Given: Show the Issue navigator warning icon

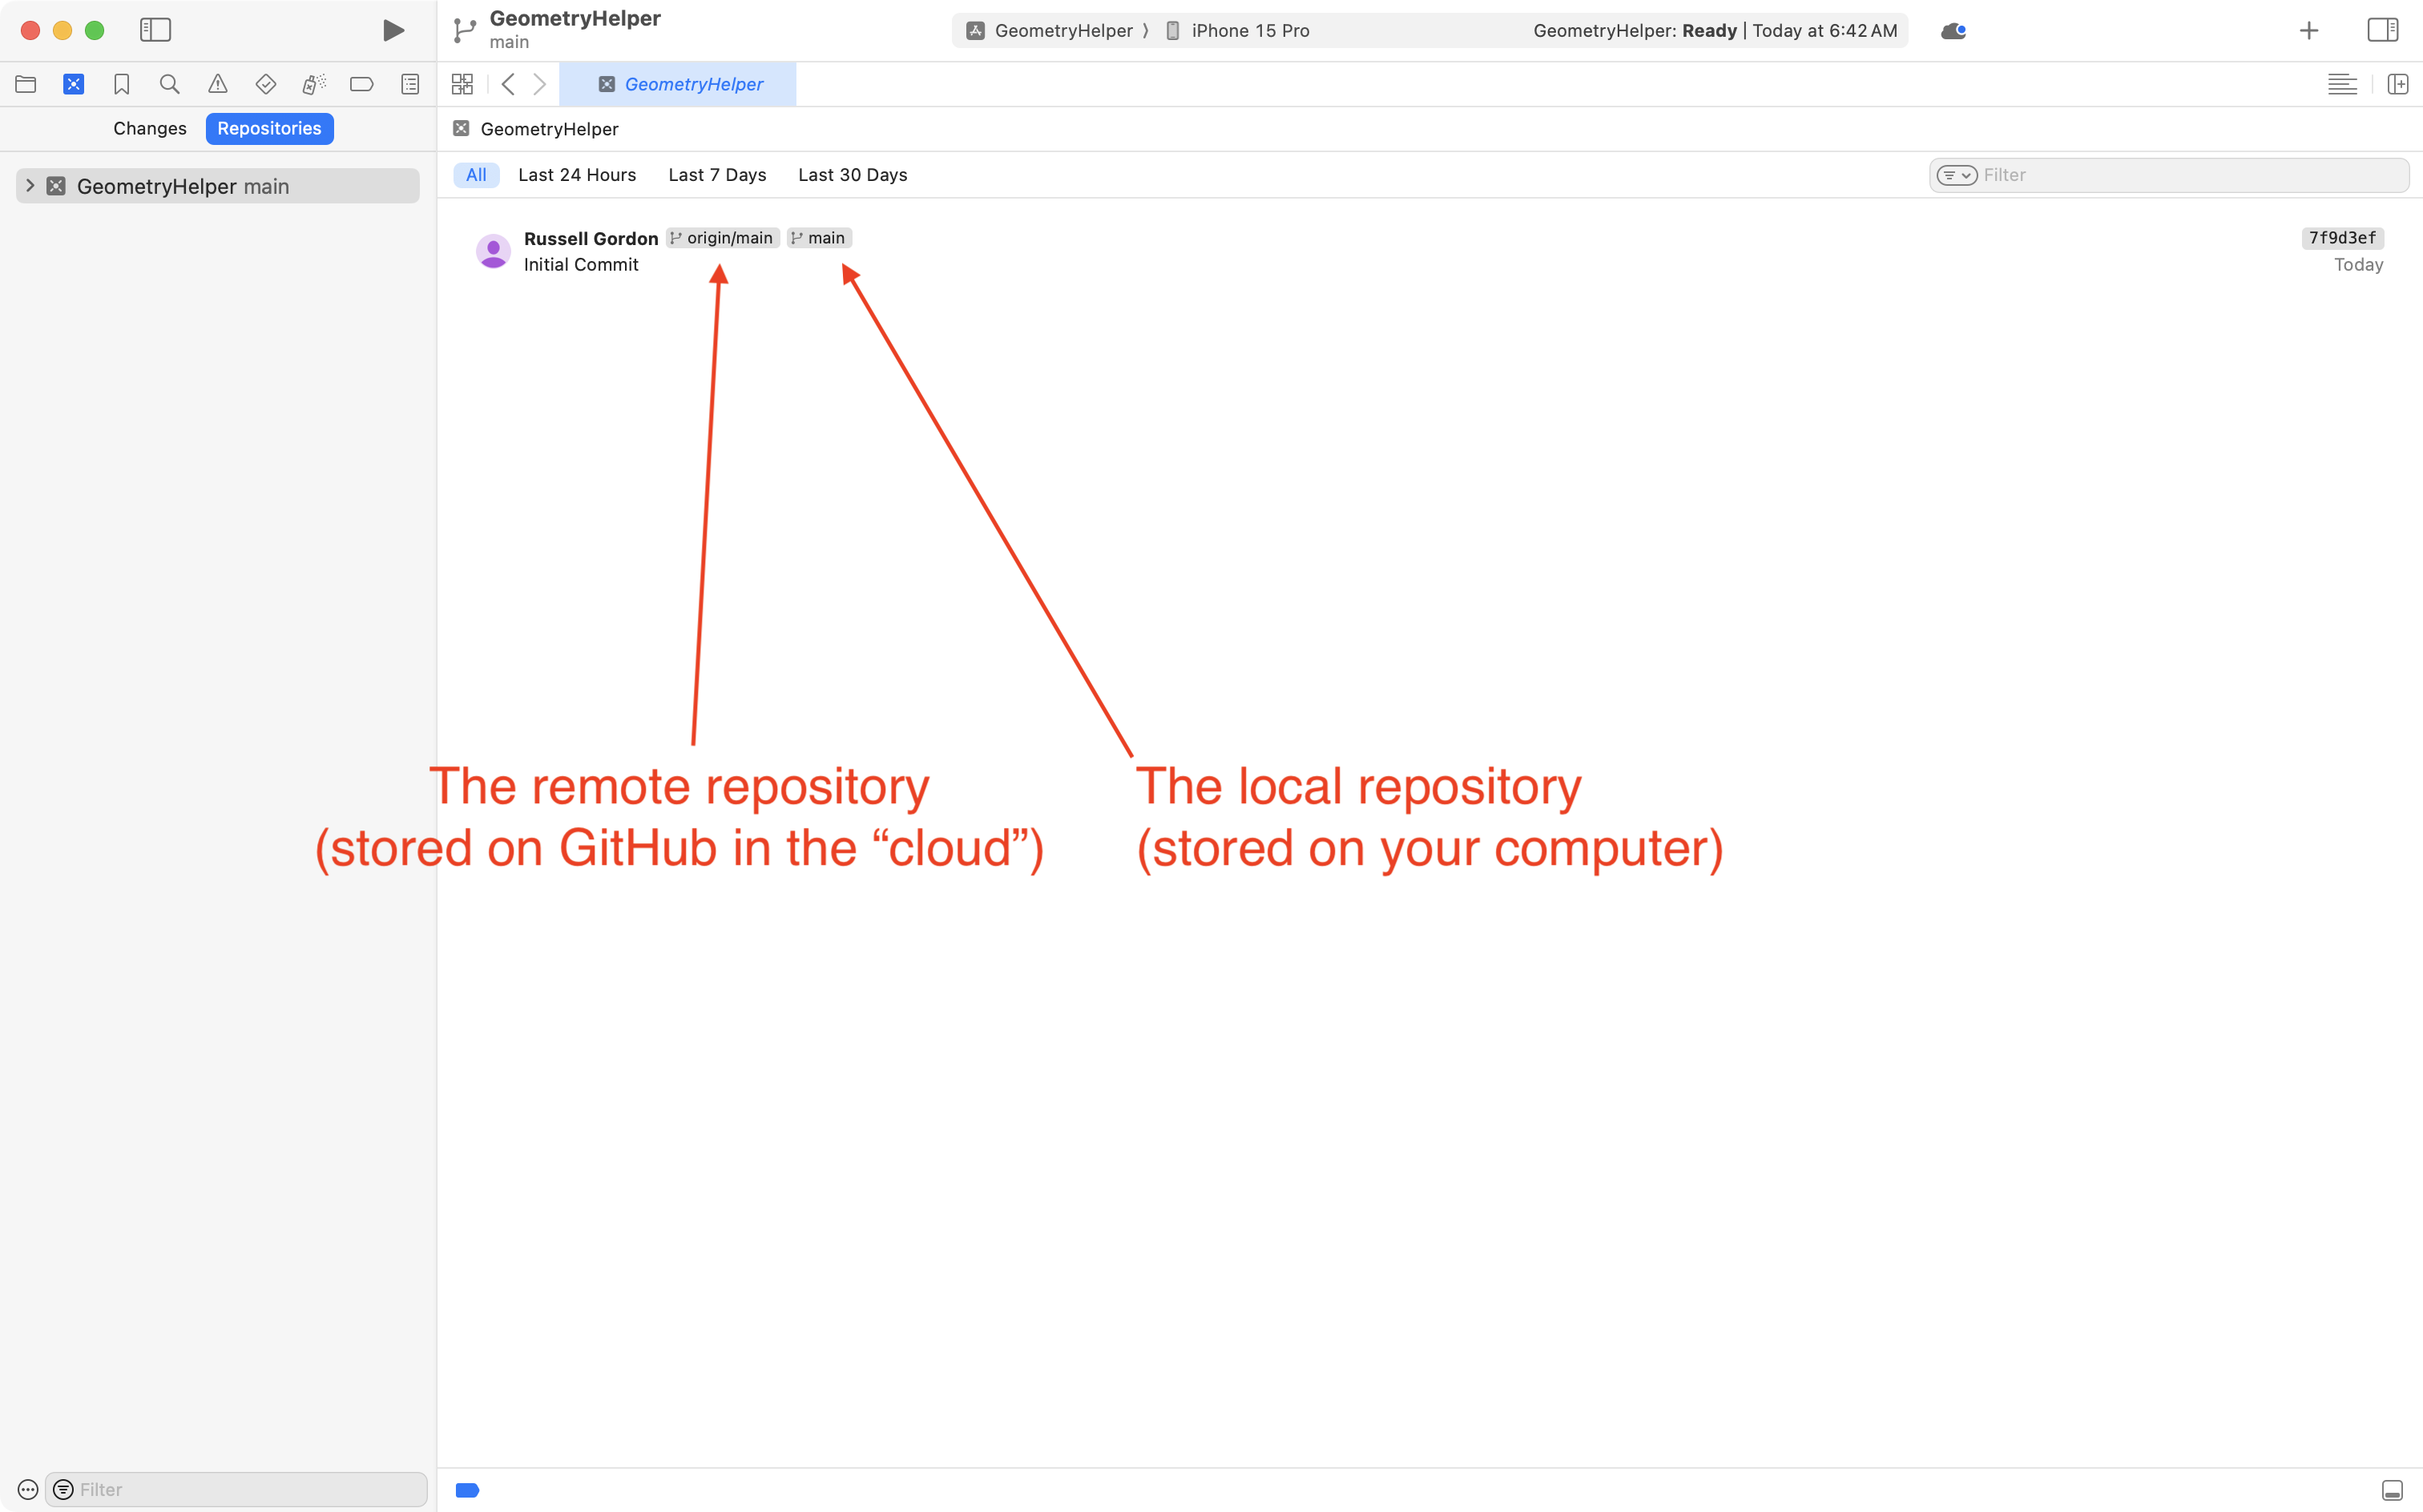Looking at the screenshot, I should 218,84.
